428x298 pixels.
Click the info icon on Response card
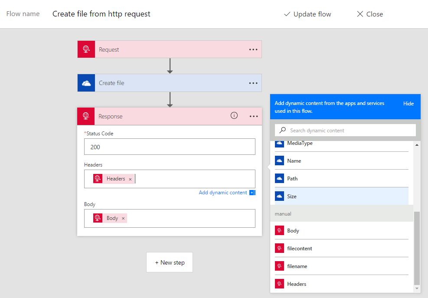234,116
